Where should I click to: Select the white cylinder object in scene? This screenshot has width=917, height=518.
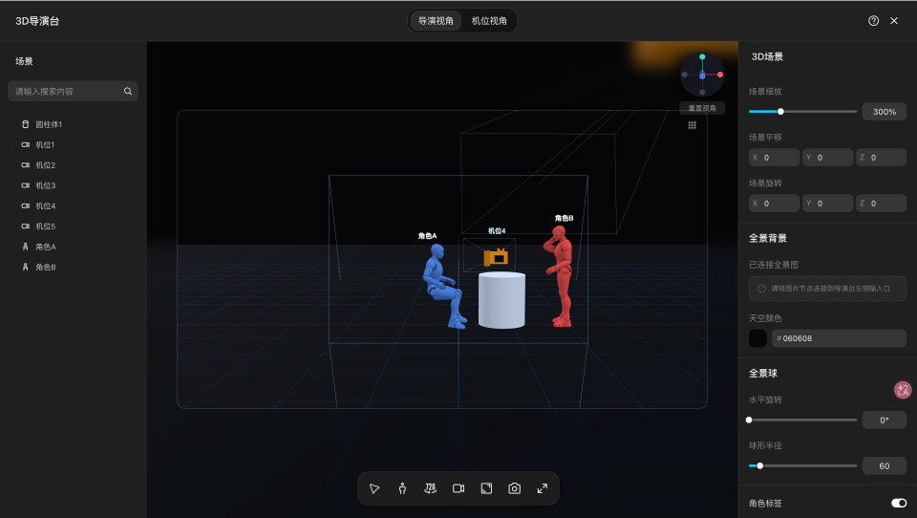pos(501,300)
